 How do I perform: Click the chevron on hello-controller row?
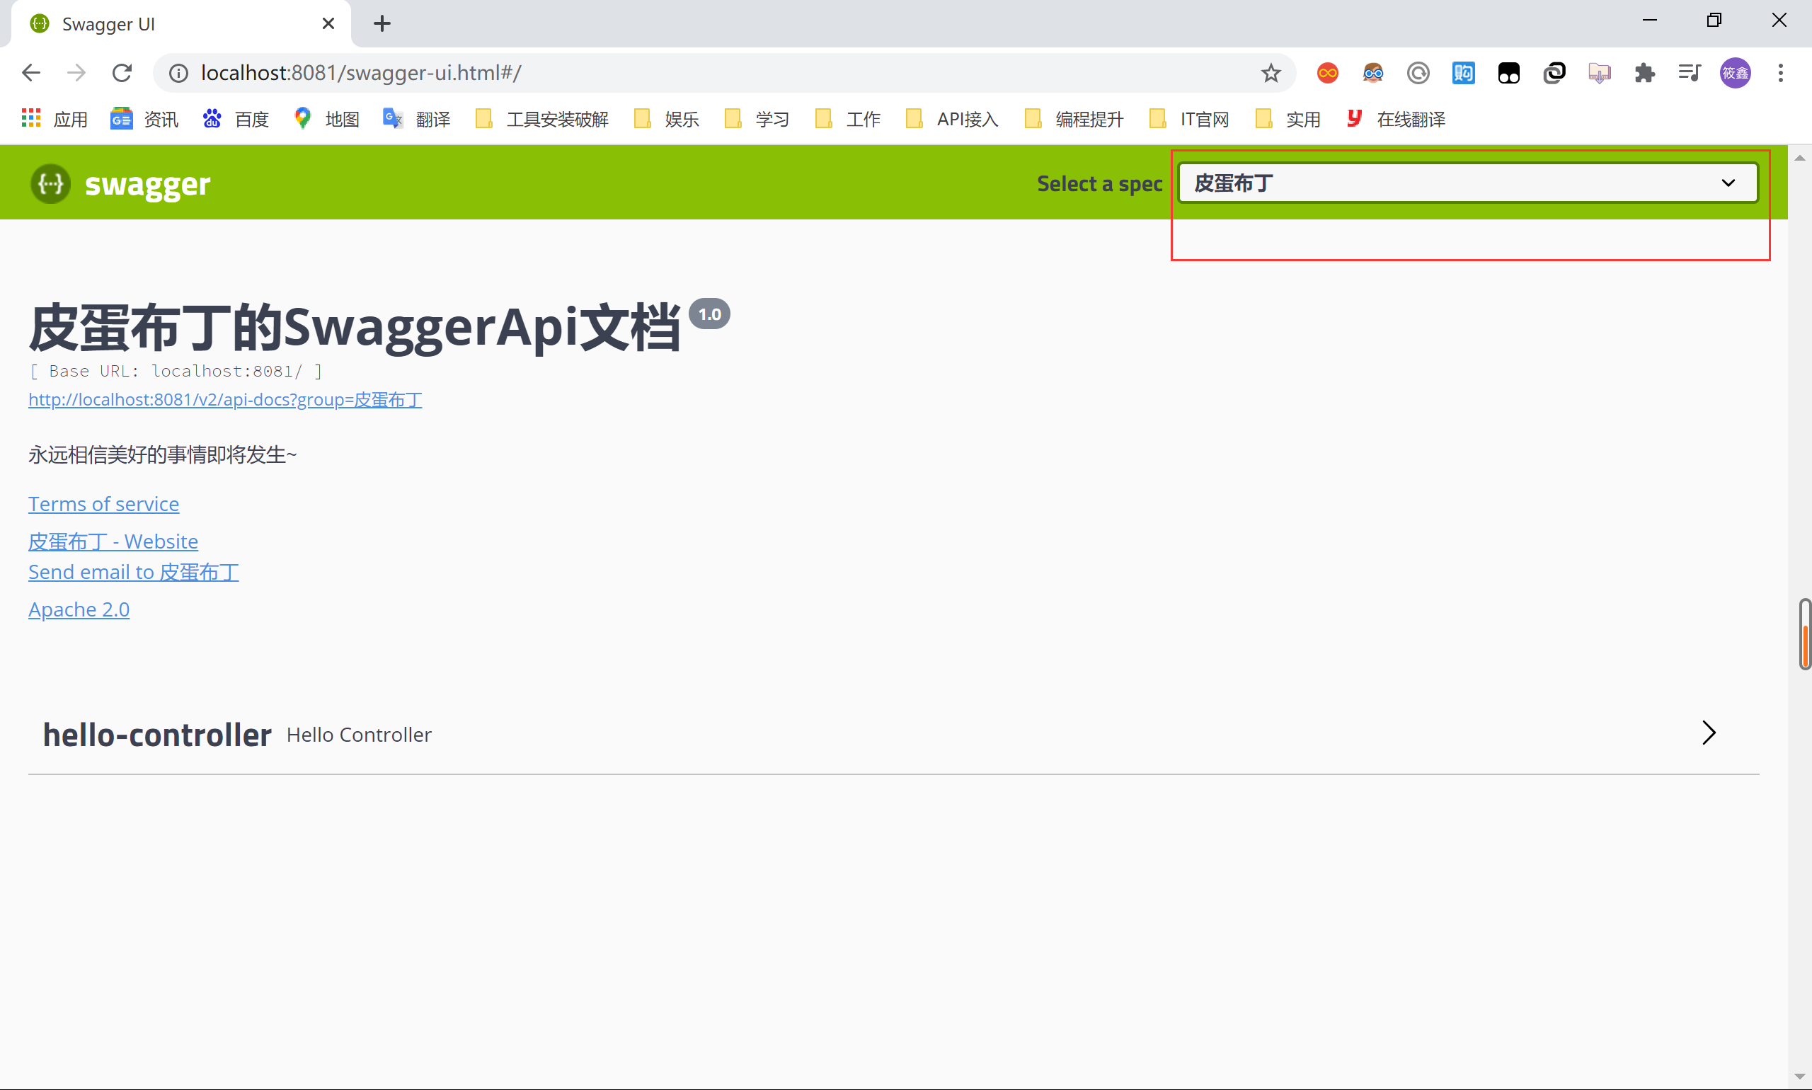(1710, 733)
